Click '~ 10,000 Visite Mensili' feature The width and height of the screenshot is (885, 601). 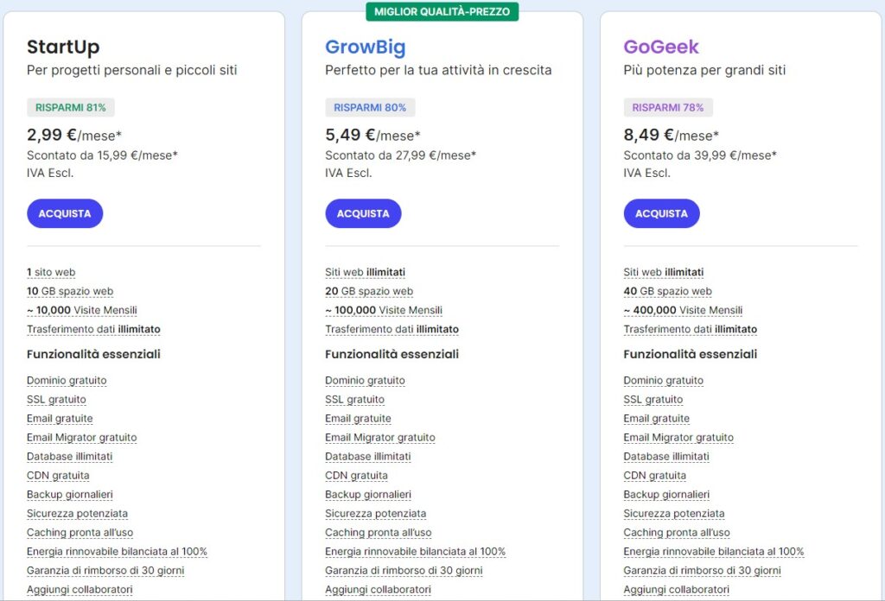point(82,310)
